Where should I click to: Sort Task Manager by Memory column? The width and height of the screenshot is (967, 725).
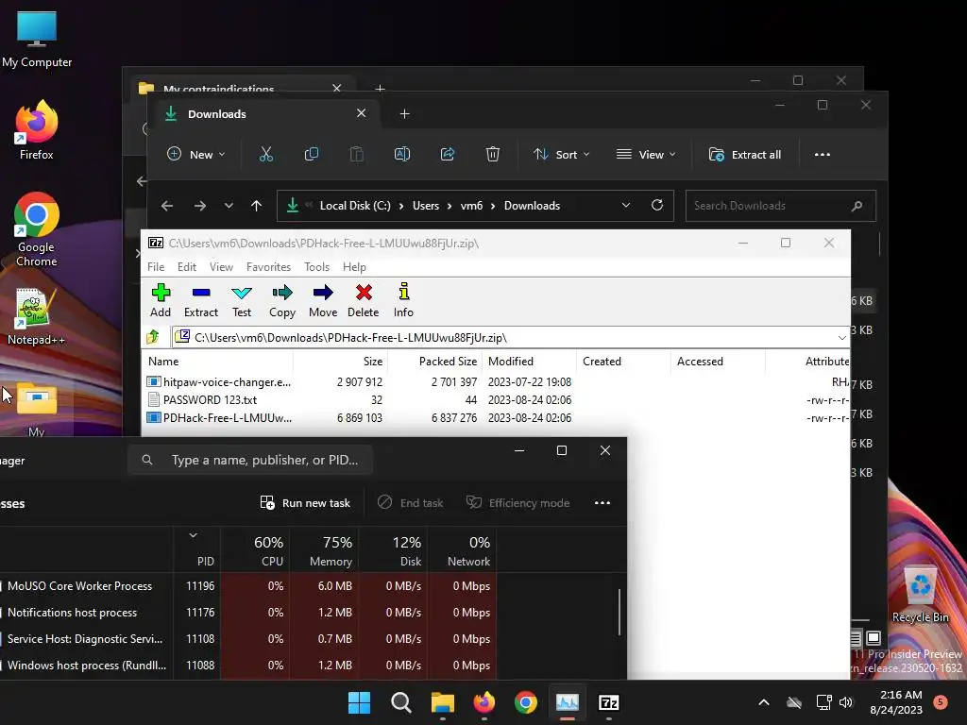point(325,550)
